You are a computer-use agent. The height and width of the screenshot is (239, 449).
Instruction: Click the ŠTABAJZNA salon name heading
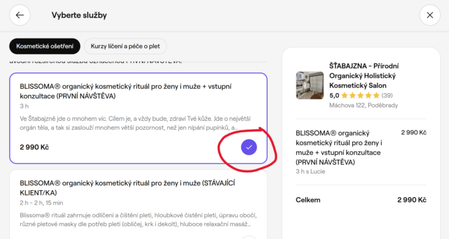(364, 76)
